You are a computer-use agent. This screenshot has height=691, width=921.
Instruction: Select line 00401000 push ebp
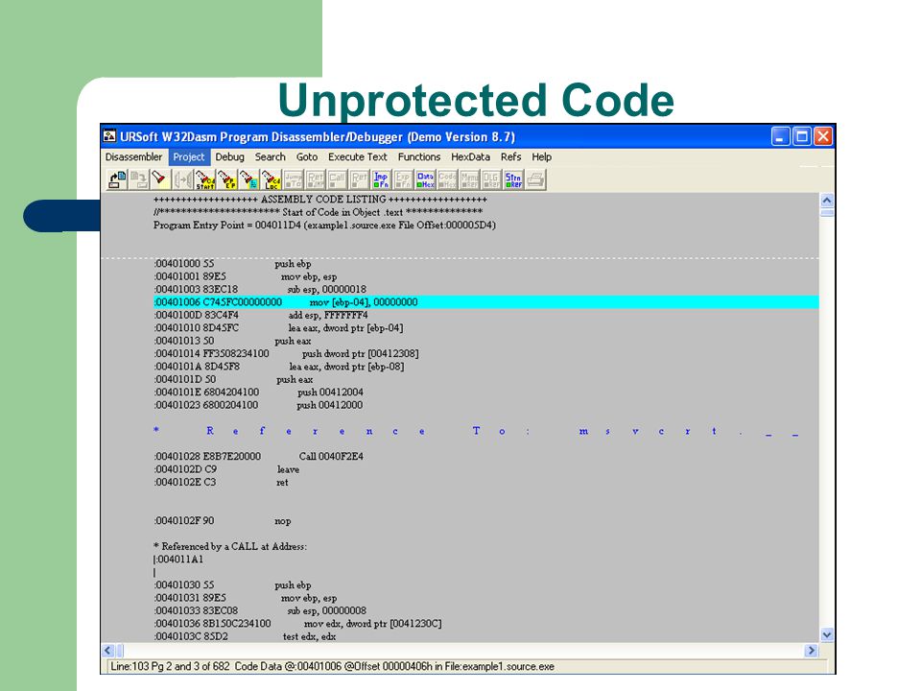pos(232,264)
